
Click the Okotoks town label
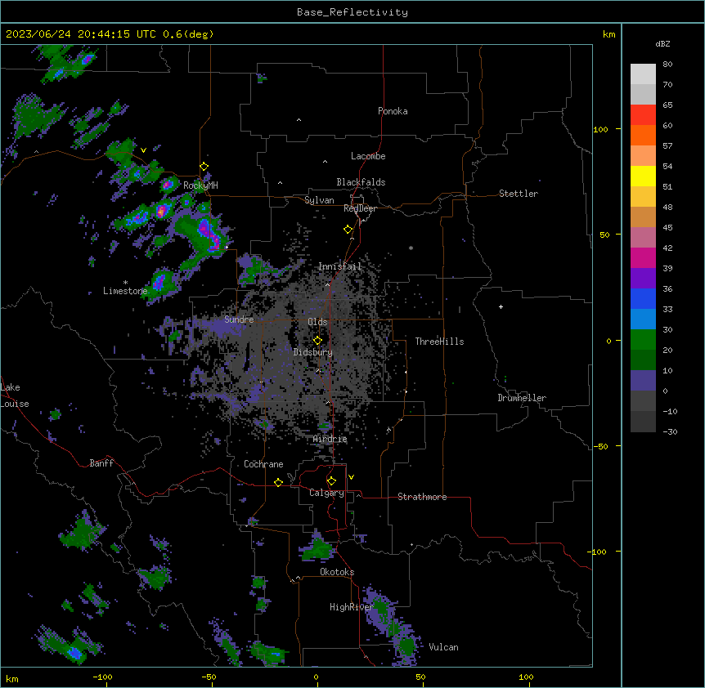tap(337, 572)
